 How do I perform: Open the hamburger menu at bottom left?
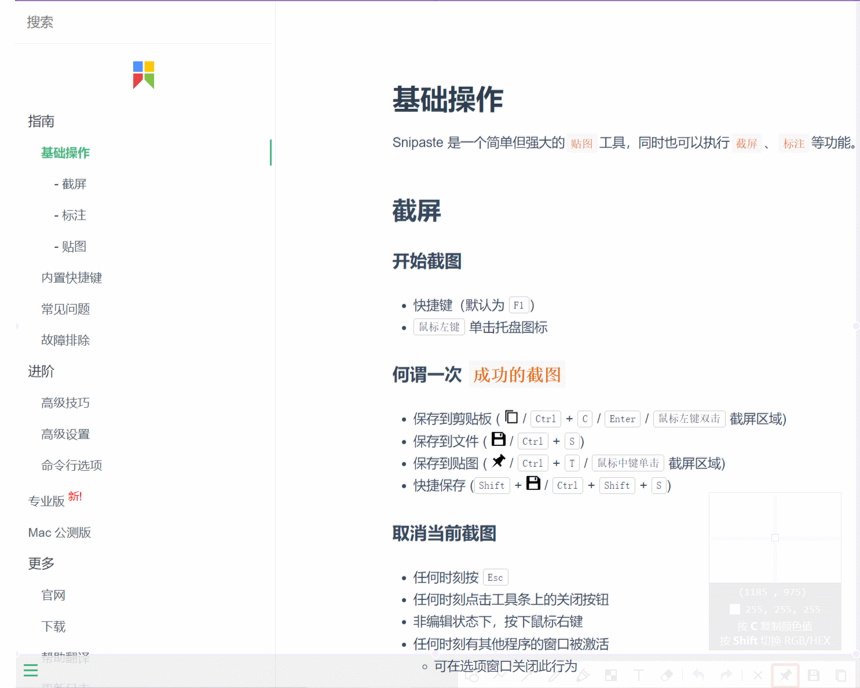tap(31, 671)
